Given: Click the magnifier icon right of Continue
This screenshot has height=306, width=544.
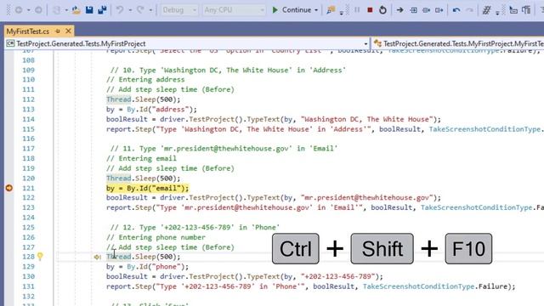Looking at the screenshot, I should point(331,10).
